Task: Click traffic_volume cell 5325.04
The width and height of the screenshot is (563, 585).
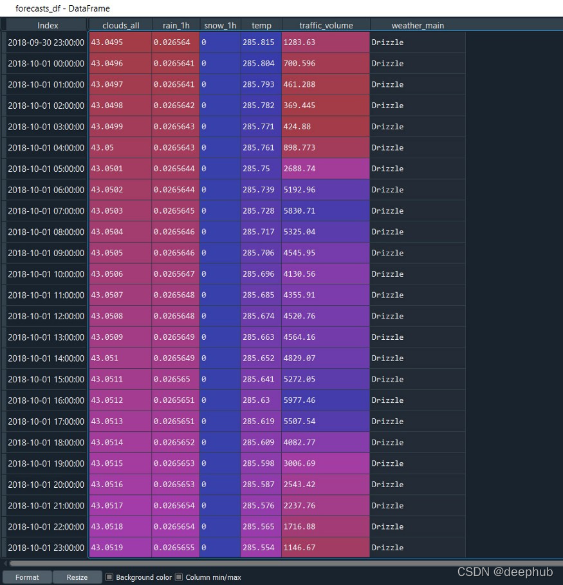Action: 326,232
